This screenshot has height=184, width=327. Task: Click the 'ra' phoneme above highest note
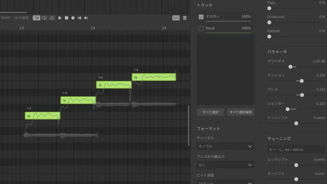point(136,70)
